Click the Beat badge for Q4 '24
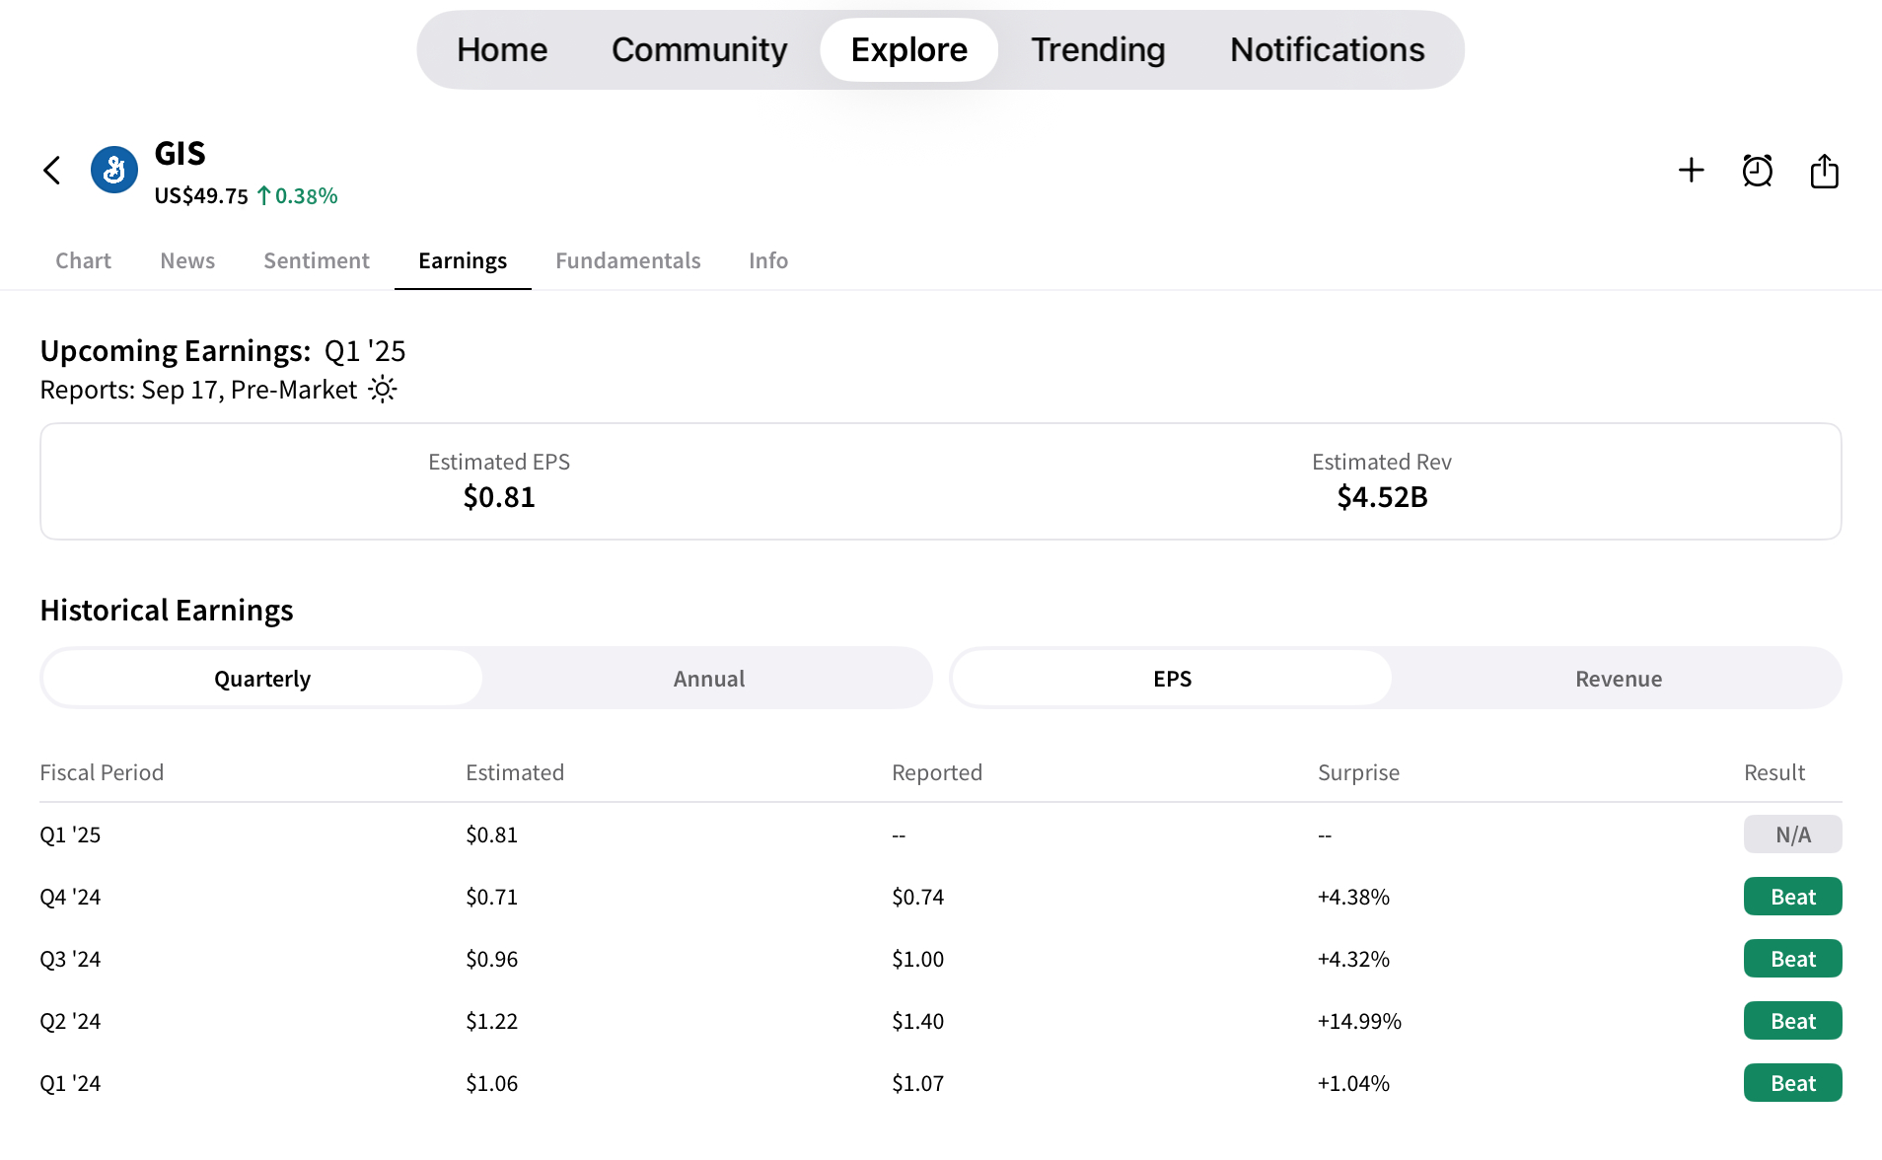This screenshot has height=1160, width=1882. (x=1792, y=897)
